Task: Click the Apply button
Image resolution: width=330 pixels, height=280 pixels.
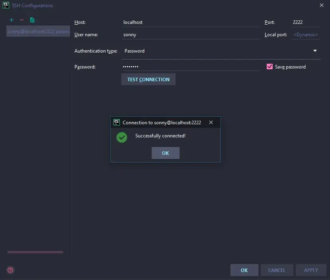Action: pyautogui.click(x=311, y=270)
